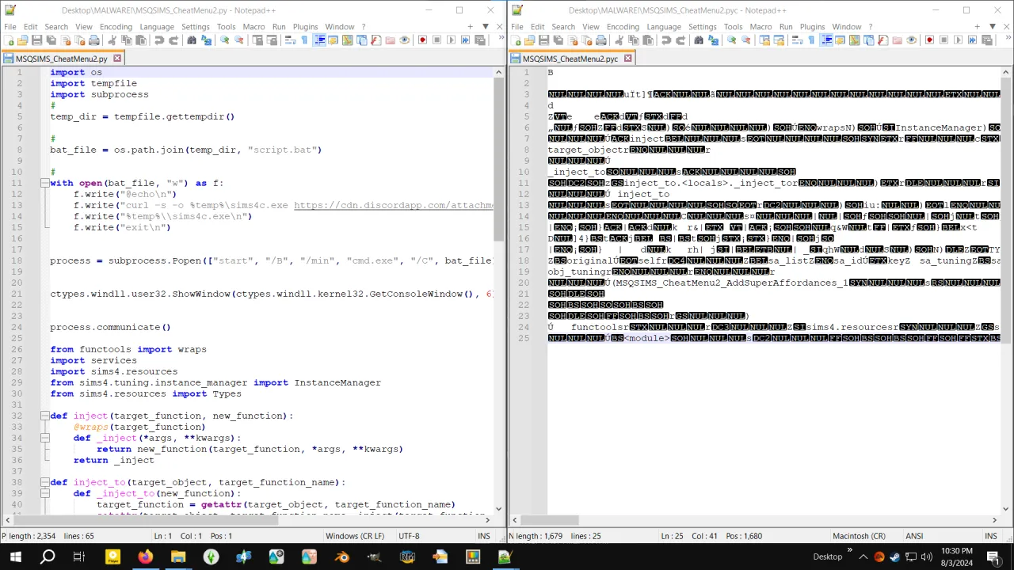1014x570 pixels.
Task: Open the Encoding menu in right window
Action: 622,27
